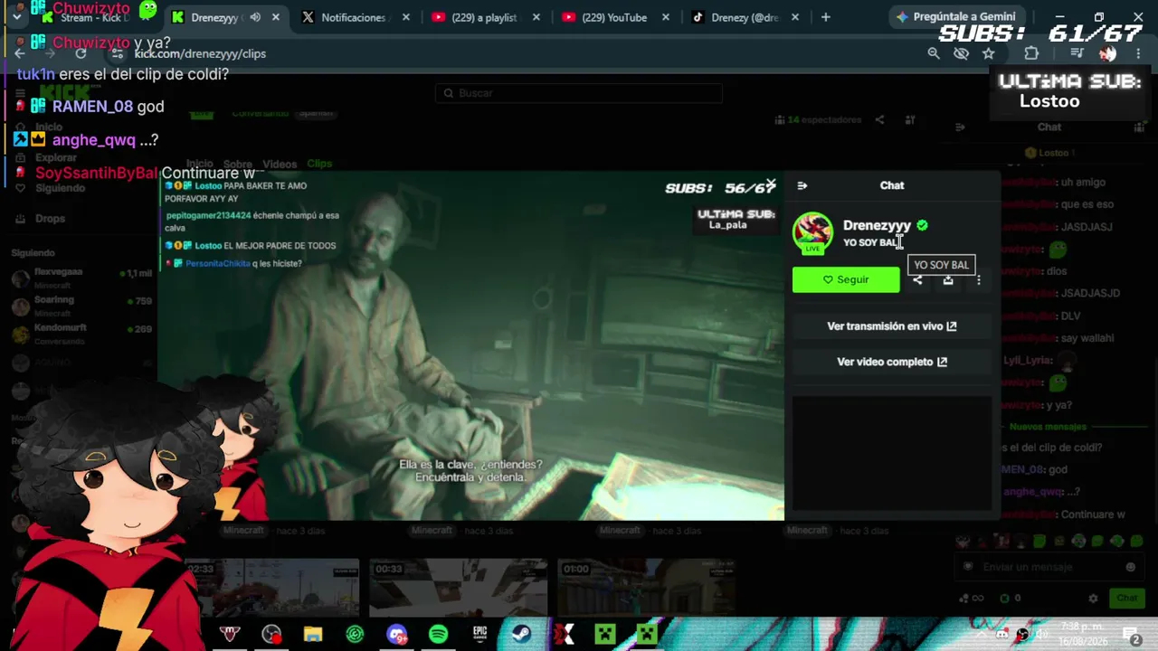Open the 00:33 clip thumbnail
The width and height of the screenshot is (1158, 651).
[459, 588]
